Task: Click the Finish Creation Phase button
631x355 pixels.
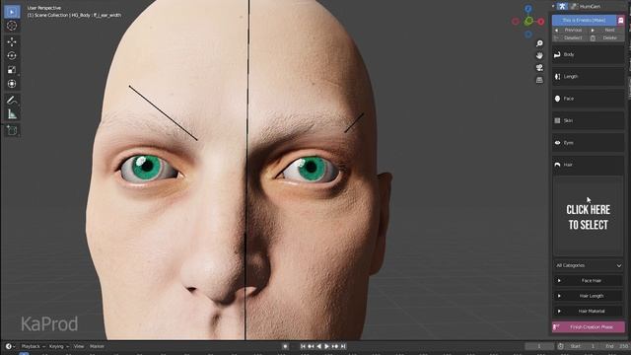Action: pyautogui.click(x=588, y=326)
